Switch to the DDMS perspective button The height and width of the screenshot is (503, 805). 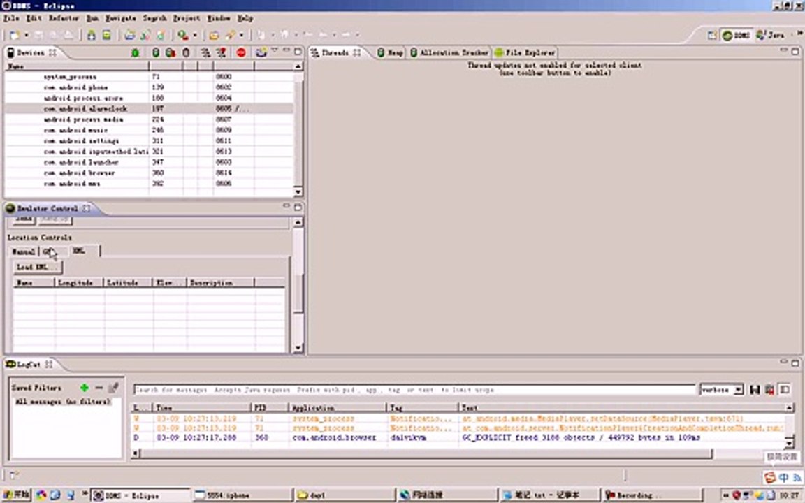point(737,35)
